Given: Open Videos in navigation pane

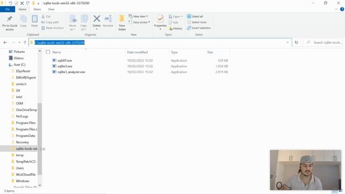Looking at the screenshot, I should (x=18, y=58).
